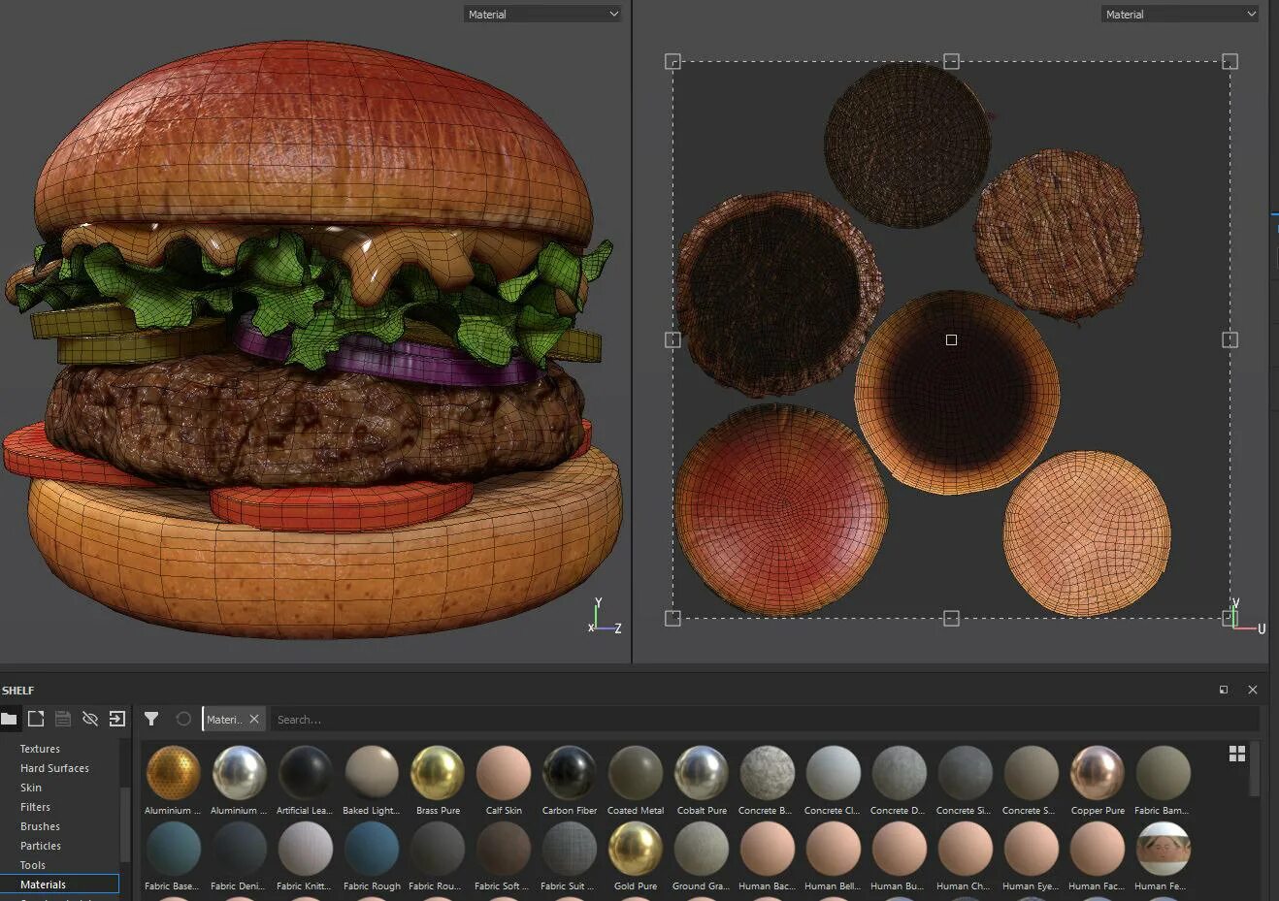Select the Human Fe... material thumbnail

pos(1164,849)
